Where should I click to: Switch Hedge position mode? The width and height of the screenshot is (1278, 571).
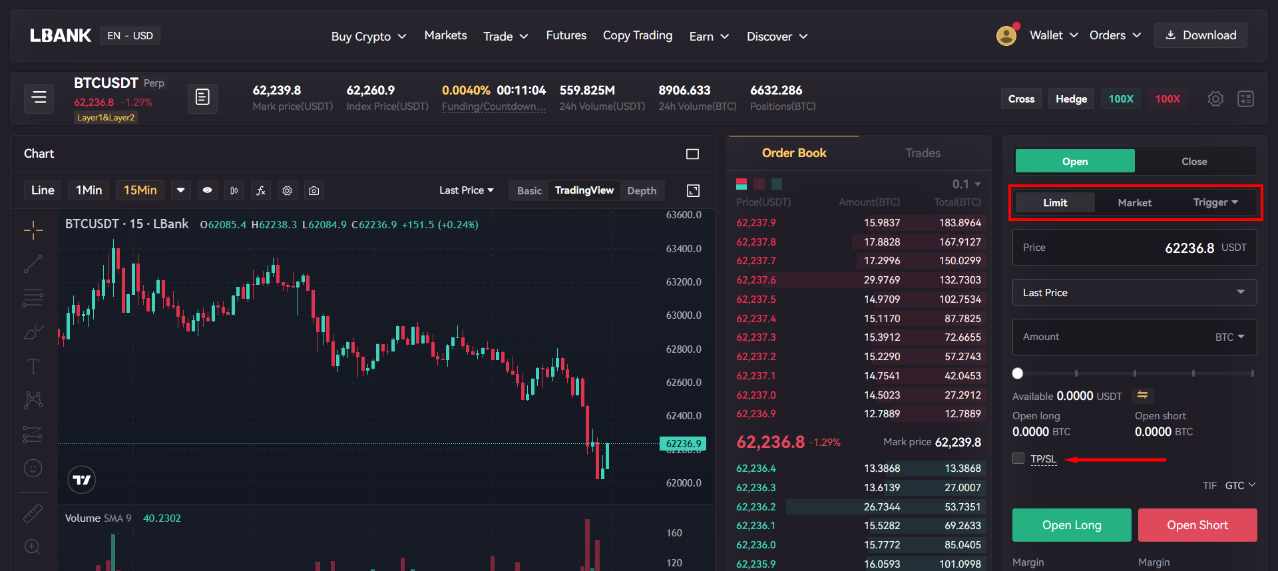tap(1071, 99)
